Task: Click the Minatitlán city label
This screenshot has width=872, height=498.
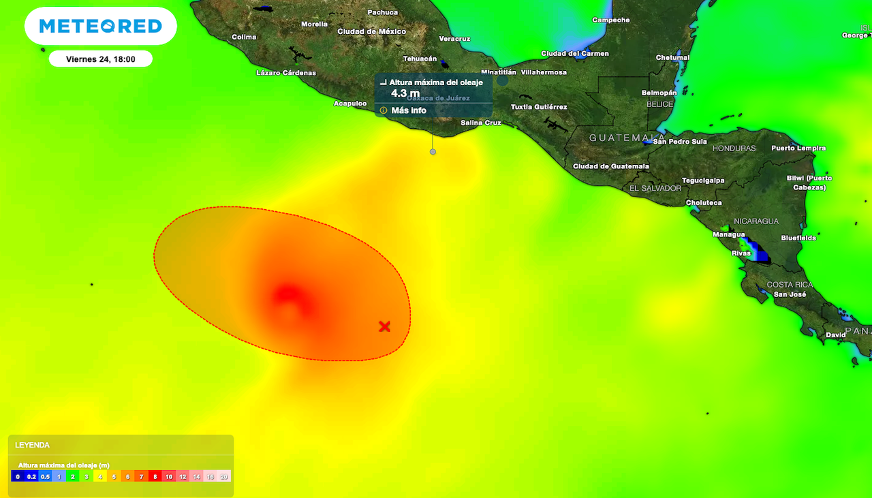Action: coord(499,72)
